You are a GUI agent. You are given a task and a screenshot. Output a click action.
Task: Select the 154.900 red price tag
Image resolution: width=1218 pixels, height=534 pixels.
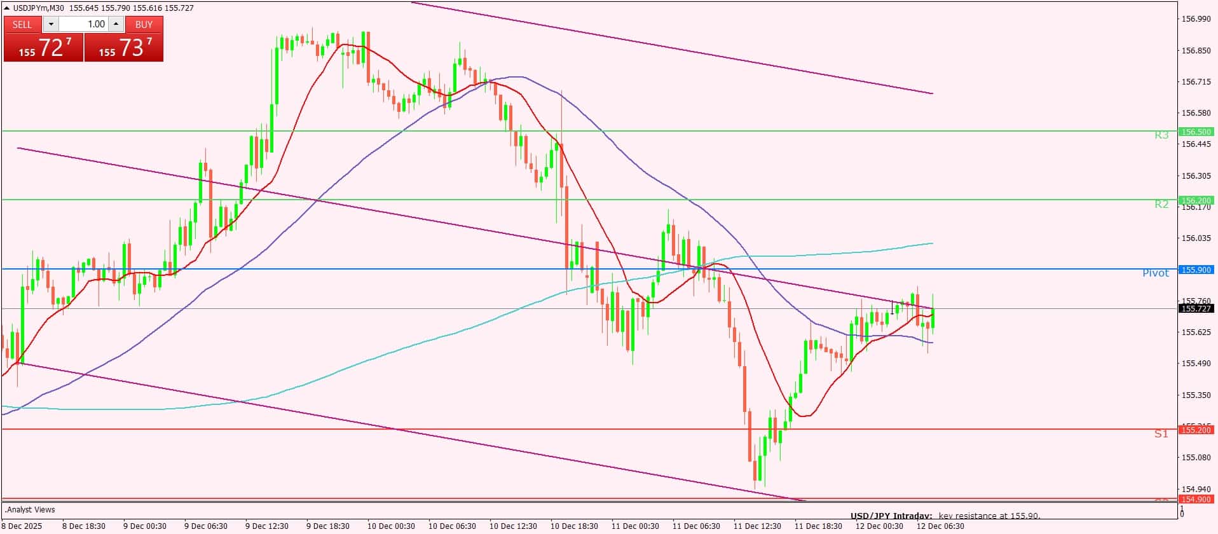(1196, 499)
